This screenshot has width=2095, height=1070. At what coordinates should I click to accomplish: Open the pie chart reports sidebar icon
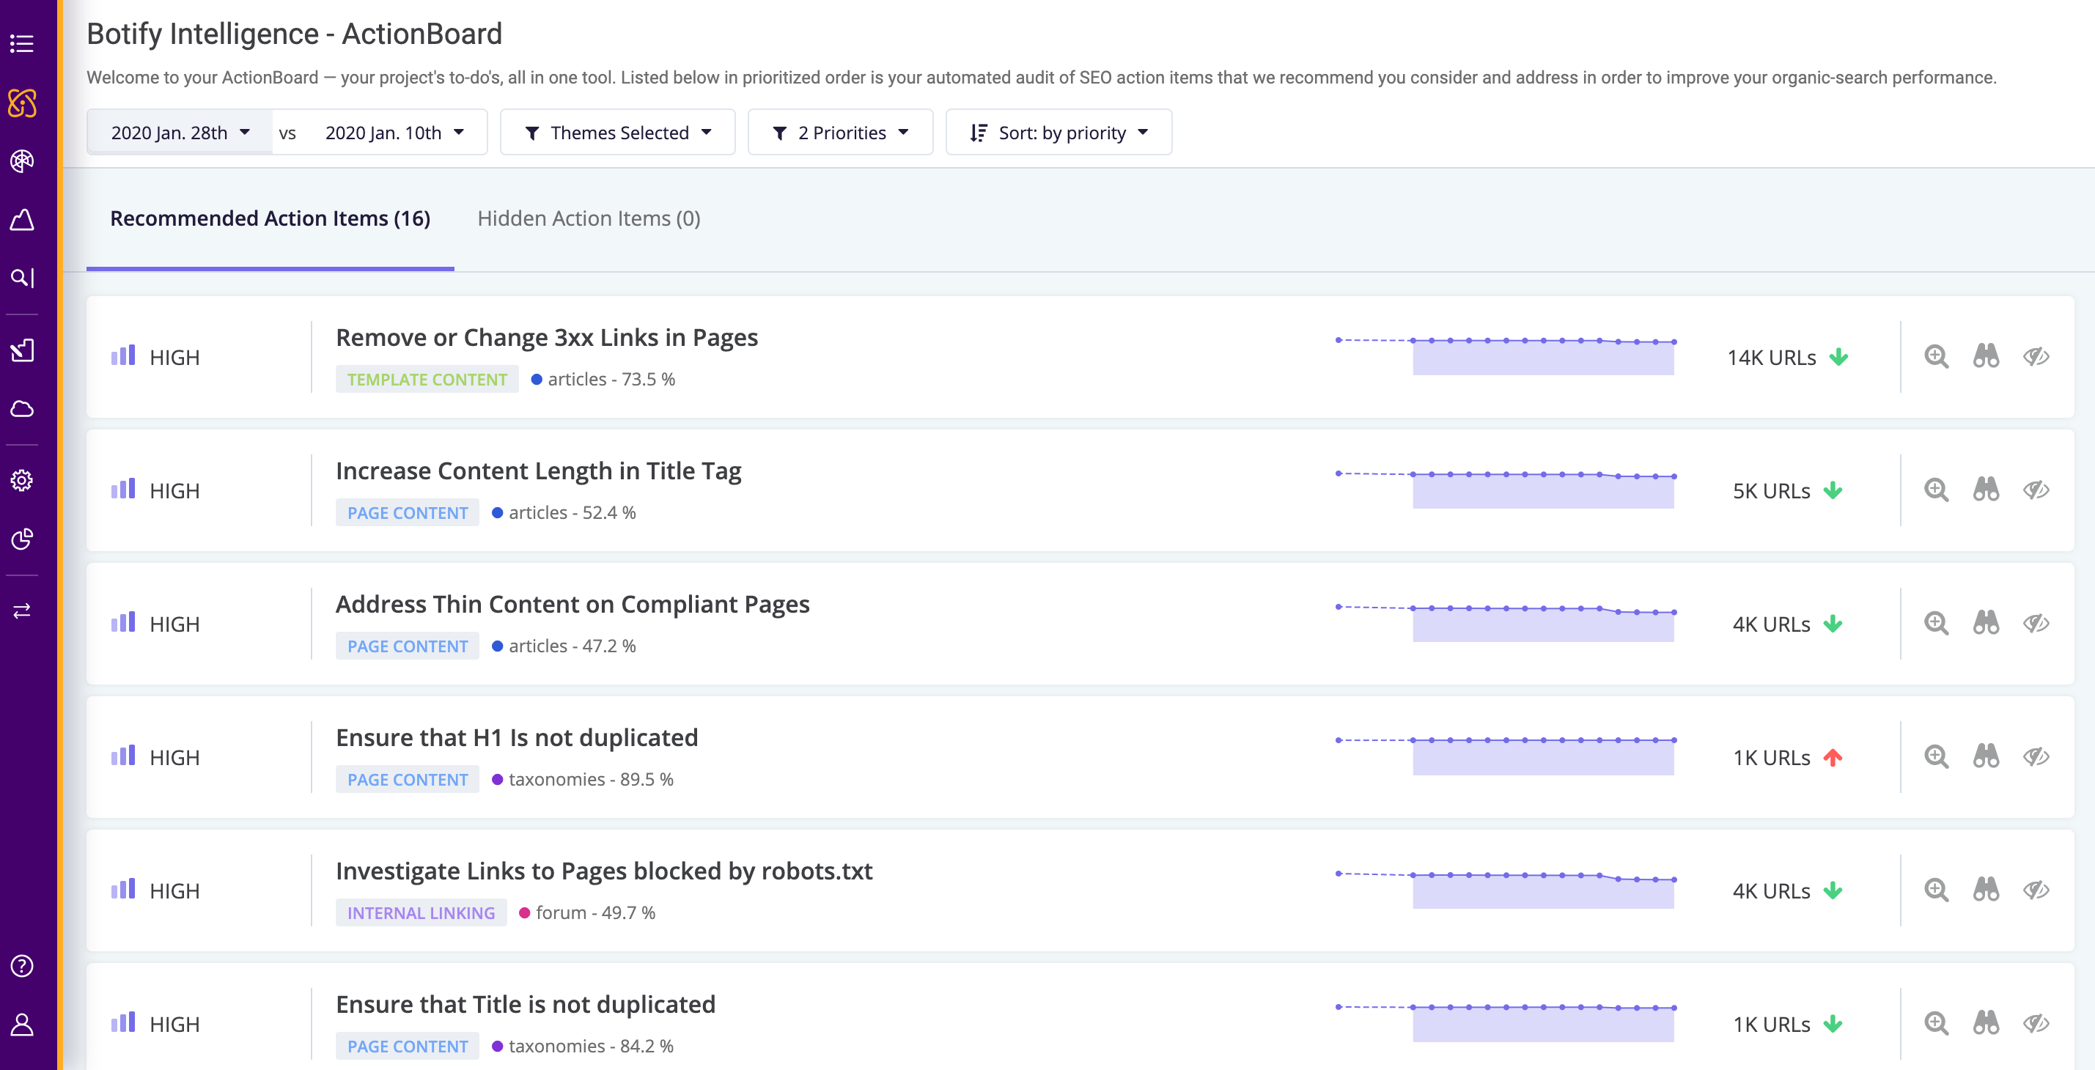(22, 539)
